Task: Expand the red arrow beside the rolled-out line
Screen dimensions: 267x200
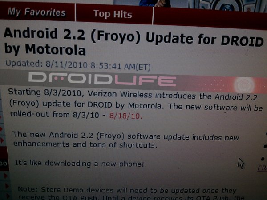Action: (x=1, y=117)
